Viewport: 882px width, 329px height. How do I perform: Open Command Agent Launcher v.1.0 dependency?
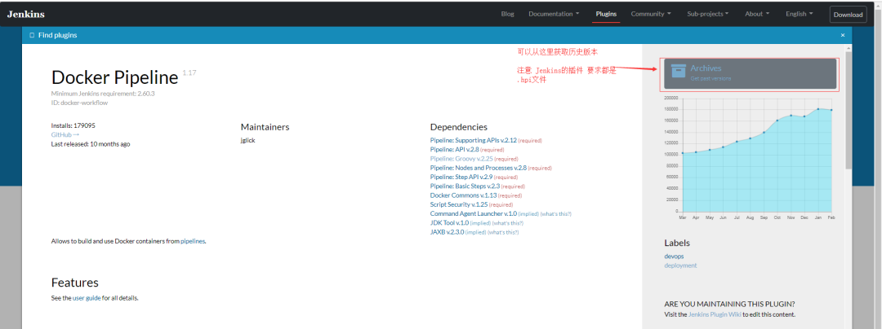point(473,213)
